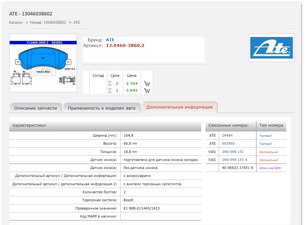Open the Описание запчасти tab

36,108
